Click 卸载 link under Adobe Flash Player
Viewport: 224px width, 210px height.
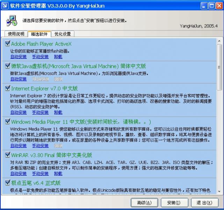(58, 57)
